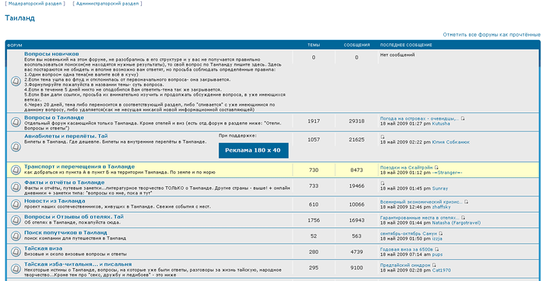Open the Авиабилеты и перелёты. Тай forum
Image resolution: width=543 pixels, height=281 pixels.
66,136
